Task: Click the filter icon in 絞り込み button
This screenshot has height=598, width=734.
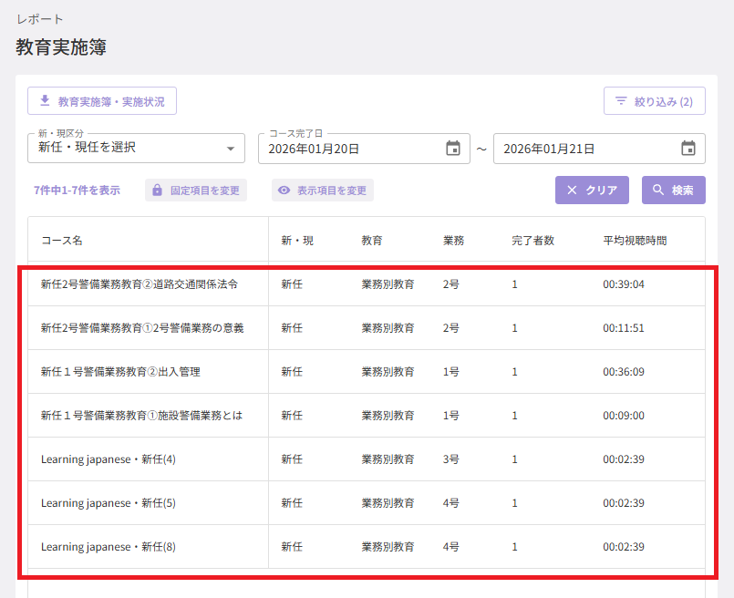Action: 621,101
